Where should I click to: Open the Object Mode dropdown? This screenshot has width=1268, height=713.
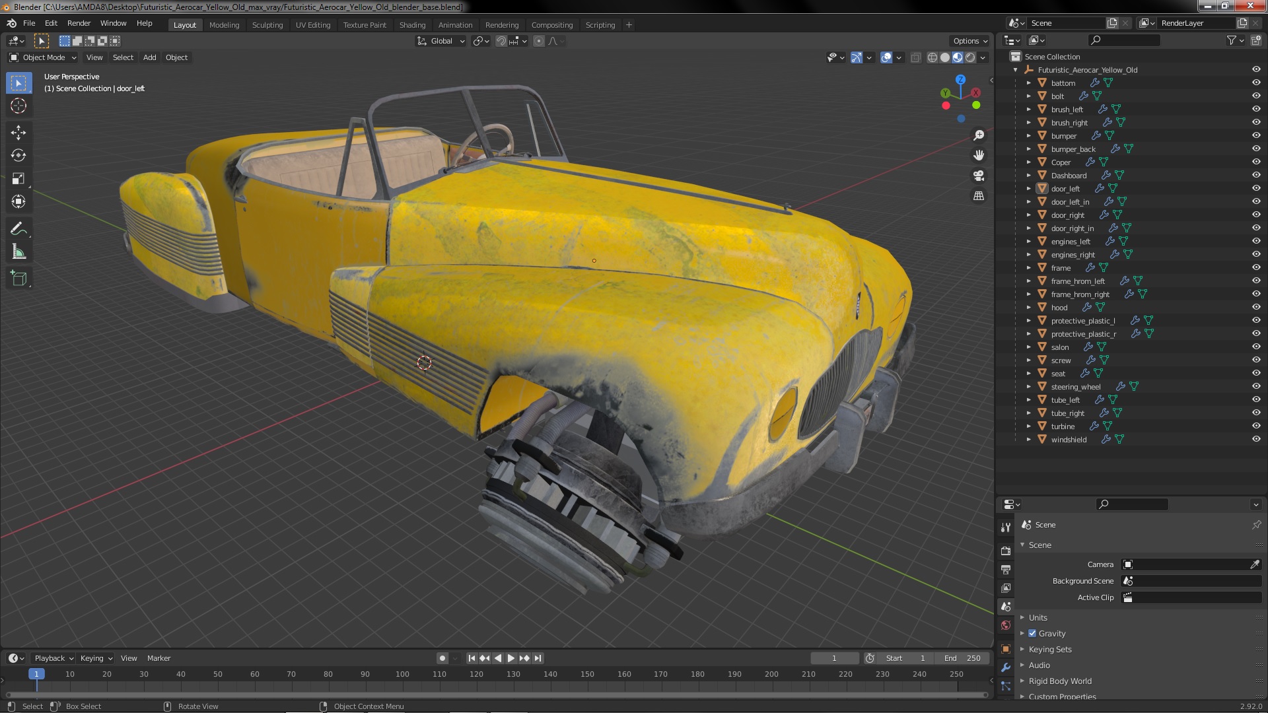point(43,57)
